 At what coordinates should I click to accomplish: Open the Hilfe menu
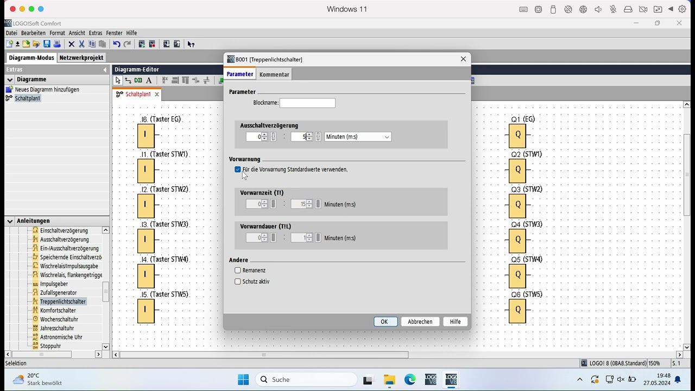[131, 33]
